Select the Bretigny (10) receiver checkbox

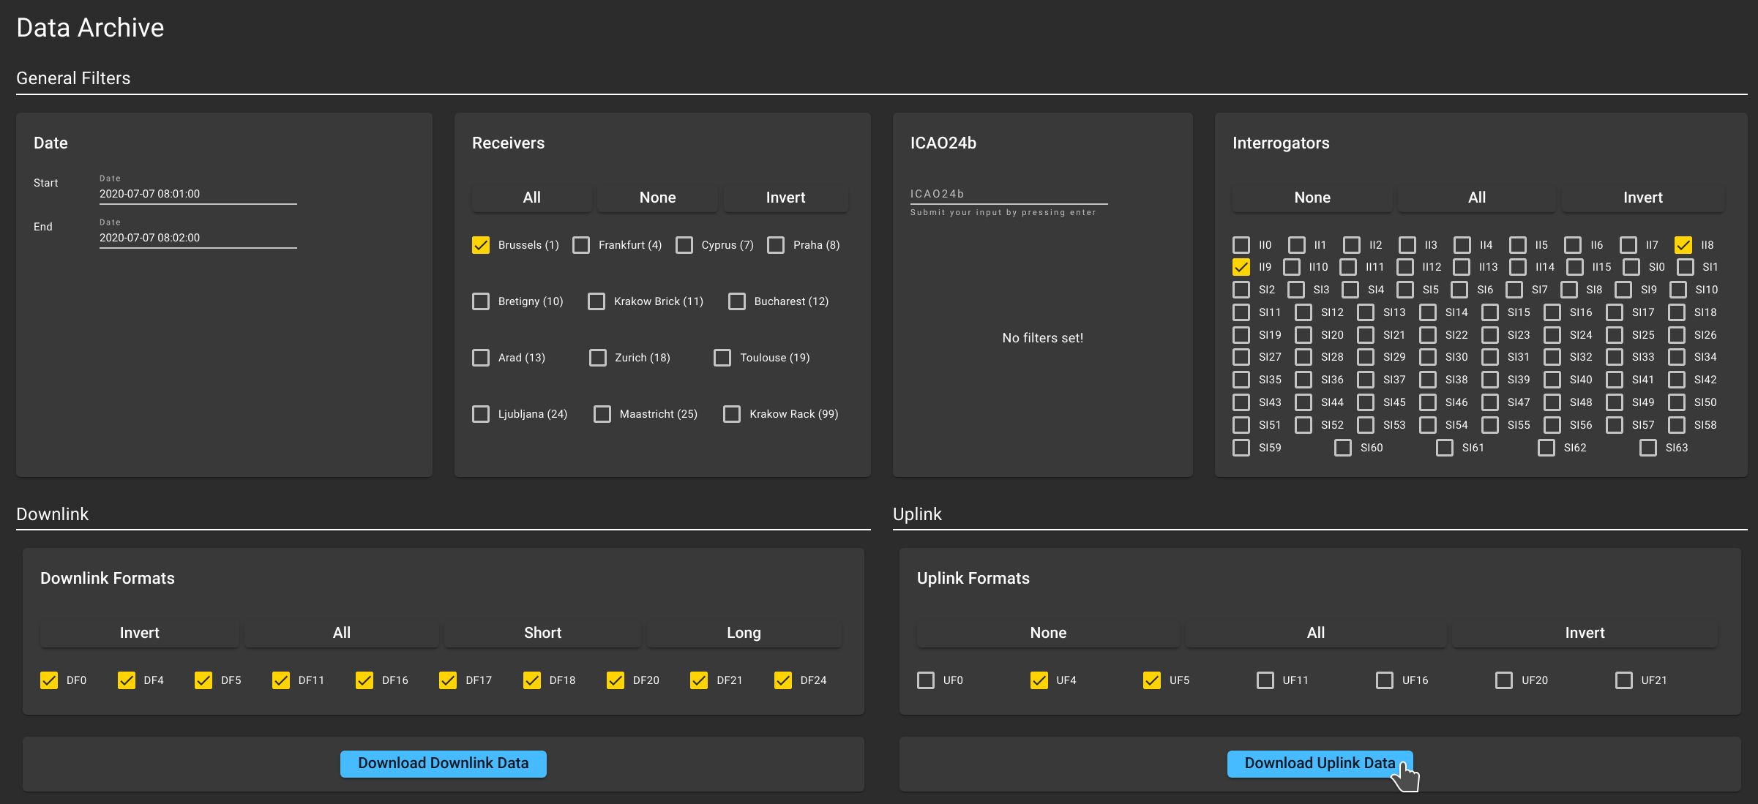click(x=481, y=301)
